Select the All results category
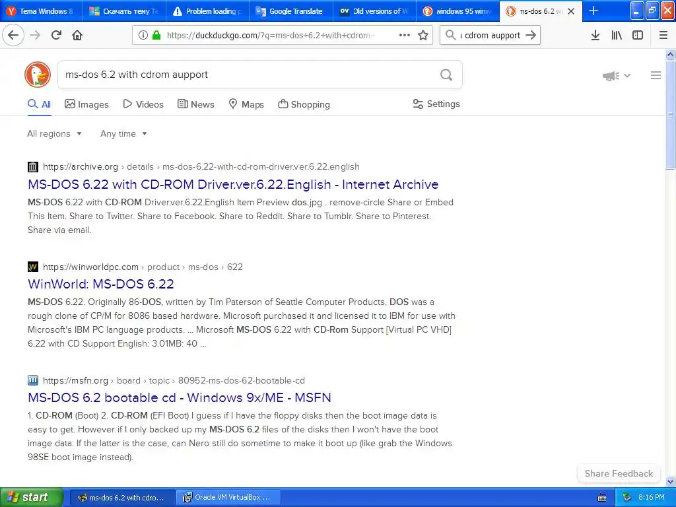This screenshot has width=676, height=507. tap(39, 104)
